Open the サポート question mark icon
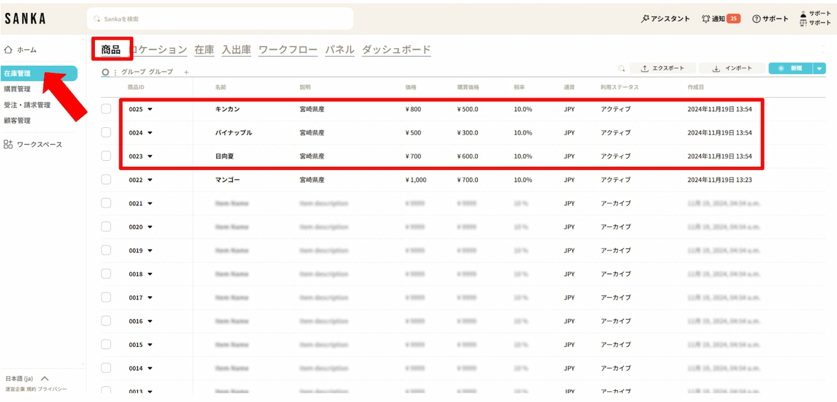Screen dimensions: 837x402 (x=757, y=19)
